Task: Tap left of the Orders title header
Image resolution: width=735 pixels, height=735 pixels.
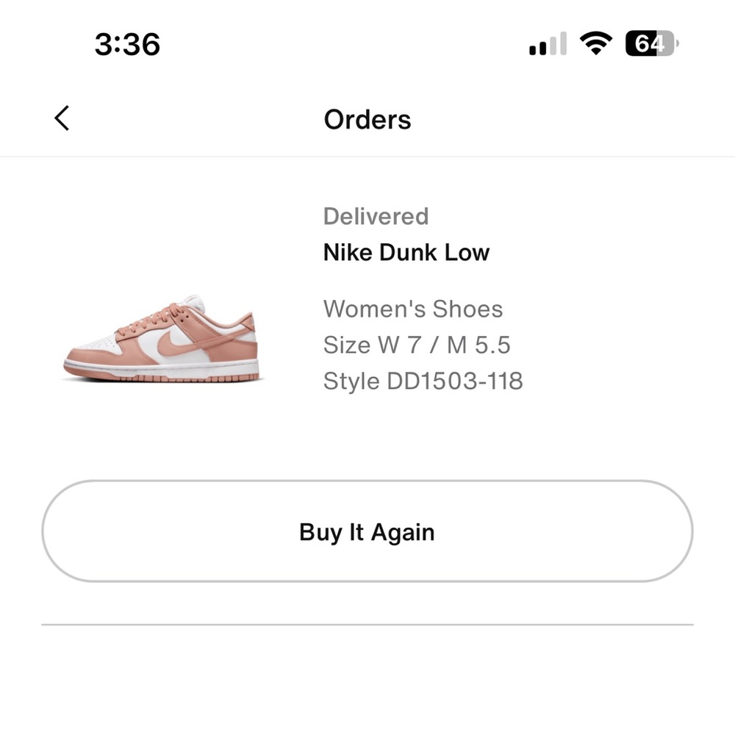Action: (x=184, y=119)
